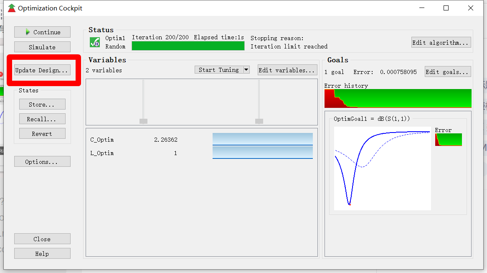Click the Continue button with green arrow

pyautogui.click(x=42, y=32)
